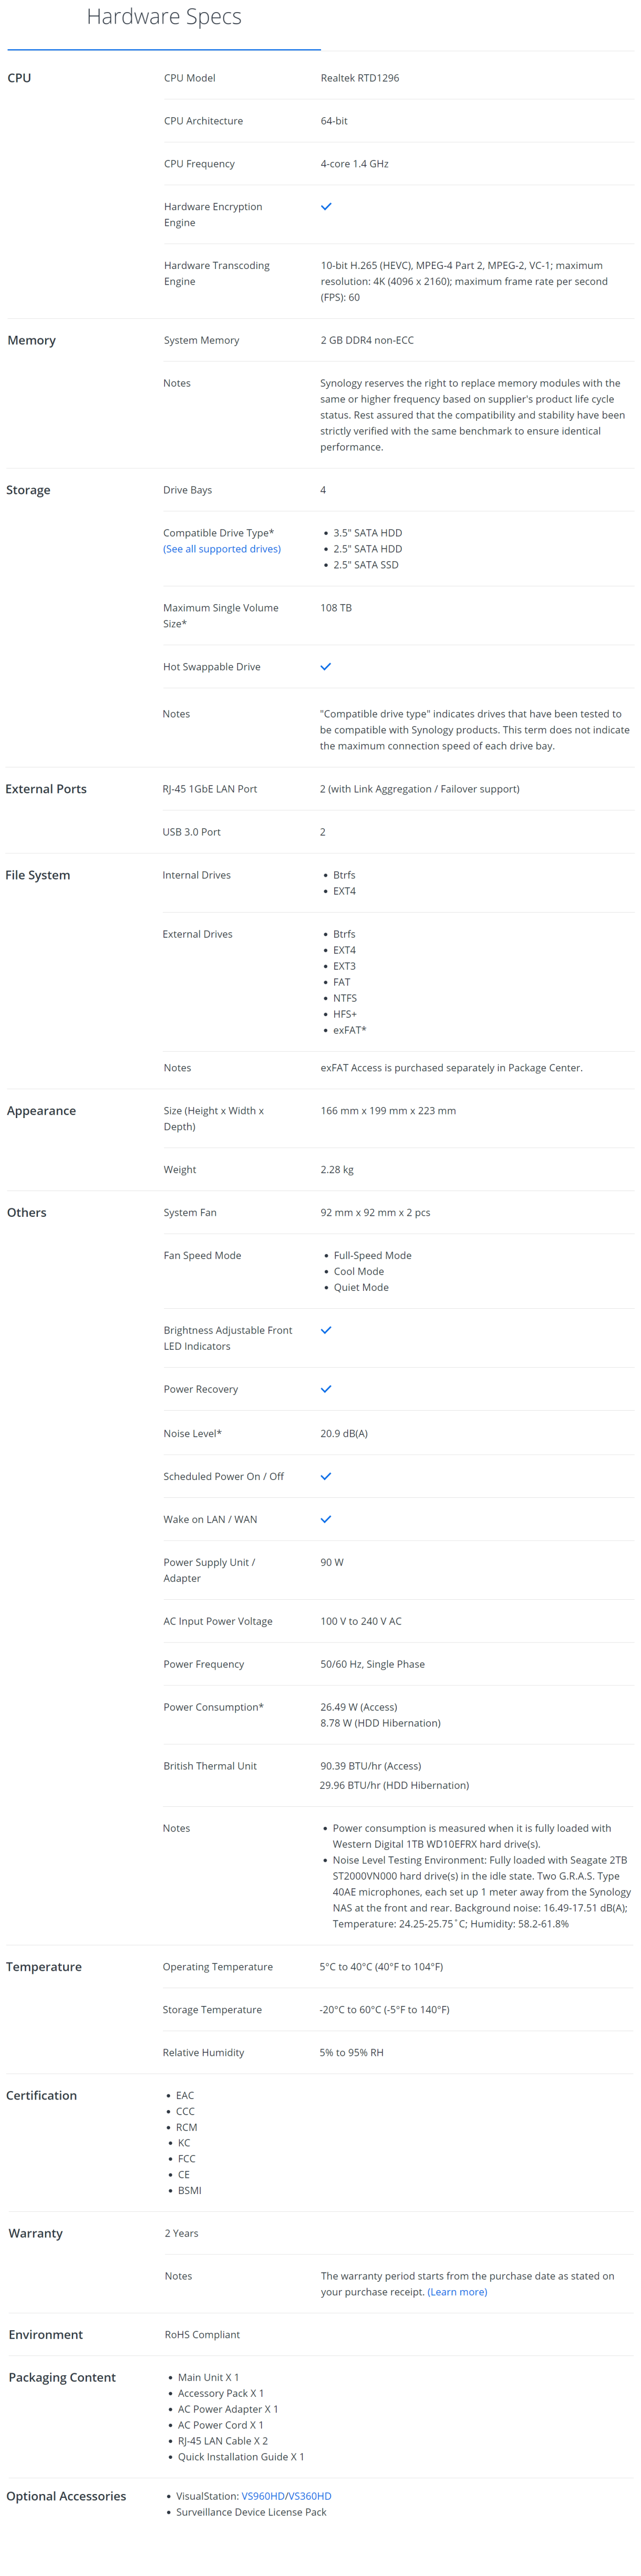This screenshot has width=641, height=2576.
Task: Click the Hardware Encryption Engine checkmark
Action: (326, 206)
